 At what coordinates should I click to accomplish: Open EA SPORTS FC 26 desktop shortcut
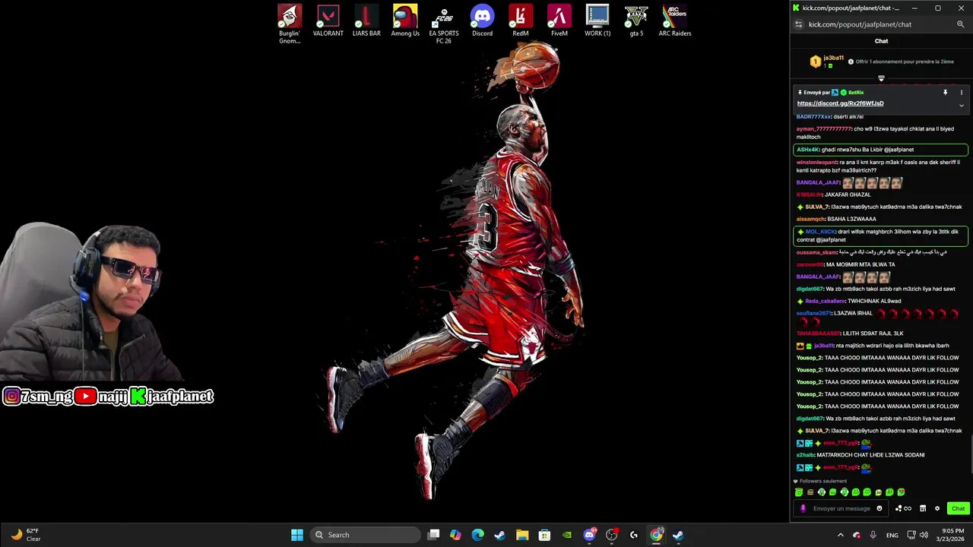pyautogui.click(x=444, y=24)
